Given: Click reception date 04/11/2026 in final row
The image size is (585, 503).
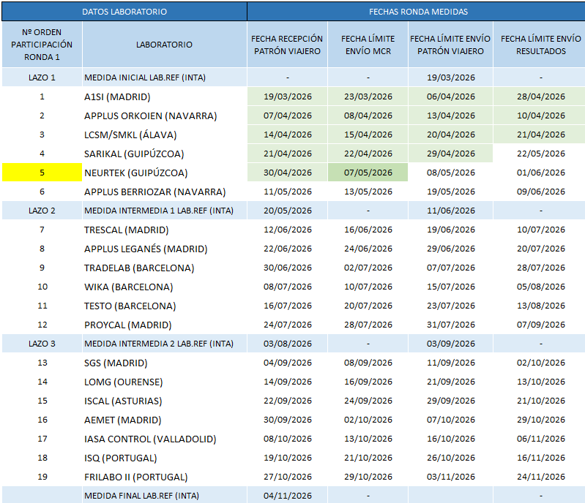Looking at the screenshot, I should [x=287, y=496].
